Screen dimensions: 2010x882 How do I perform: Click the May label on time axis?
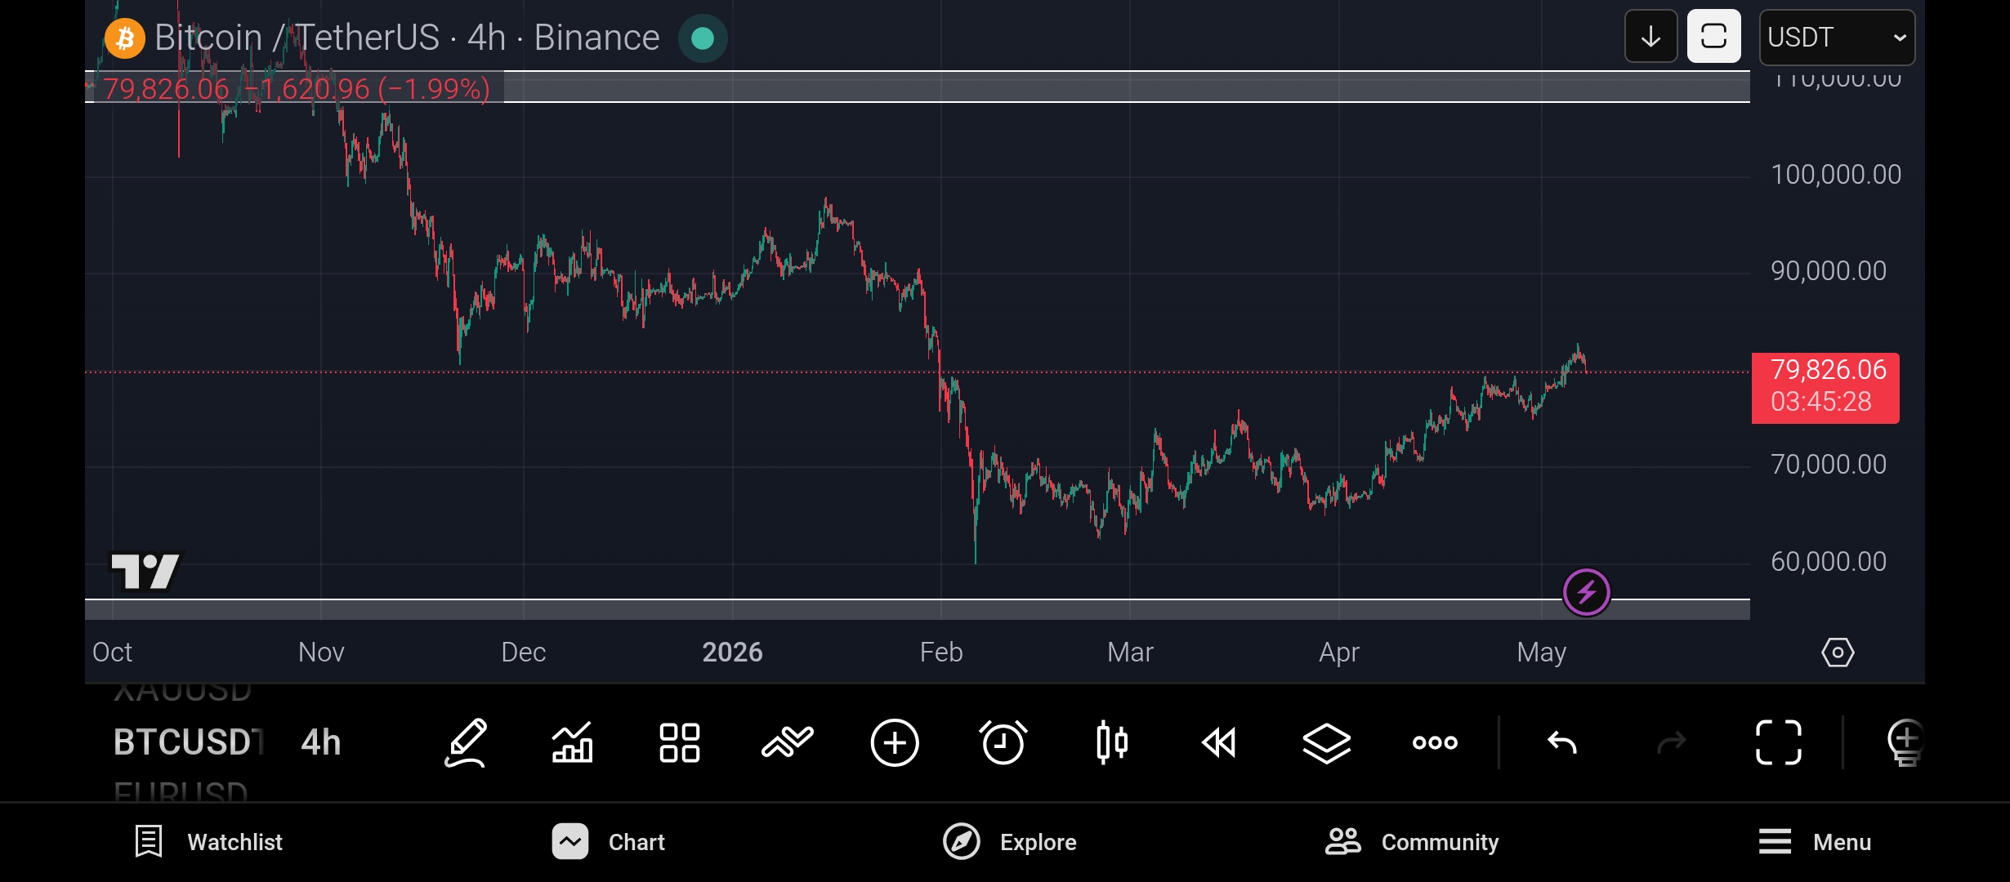(x=1542, y=653)
